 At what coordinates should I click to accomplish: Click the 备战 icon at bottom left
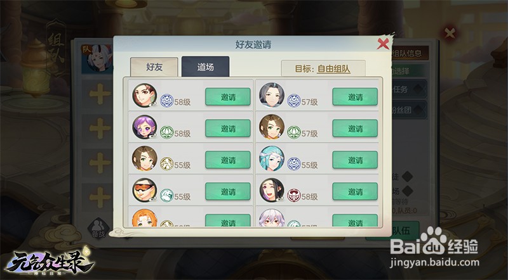(98, 227)
